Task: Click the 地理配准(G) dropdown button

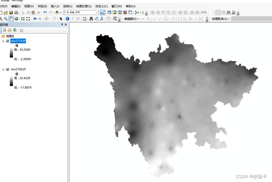Action: 220,19
